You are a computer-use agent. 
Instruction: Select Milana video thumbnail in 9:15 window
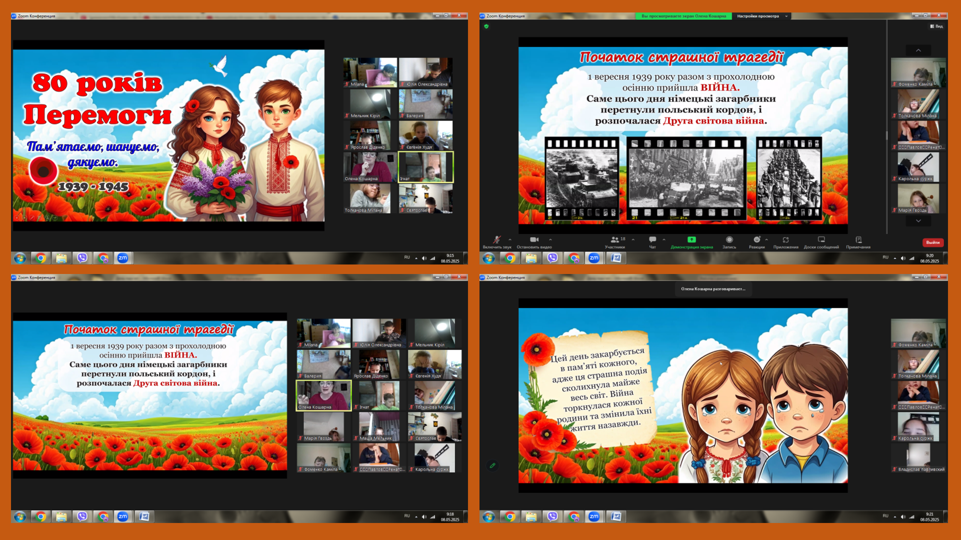[370, 72]
